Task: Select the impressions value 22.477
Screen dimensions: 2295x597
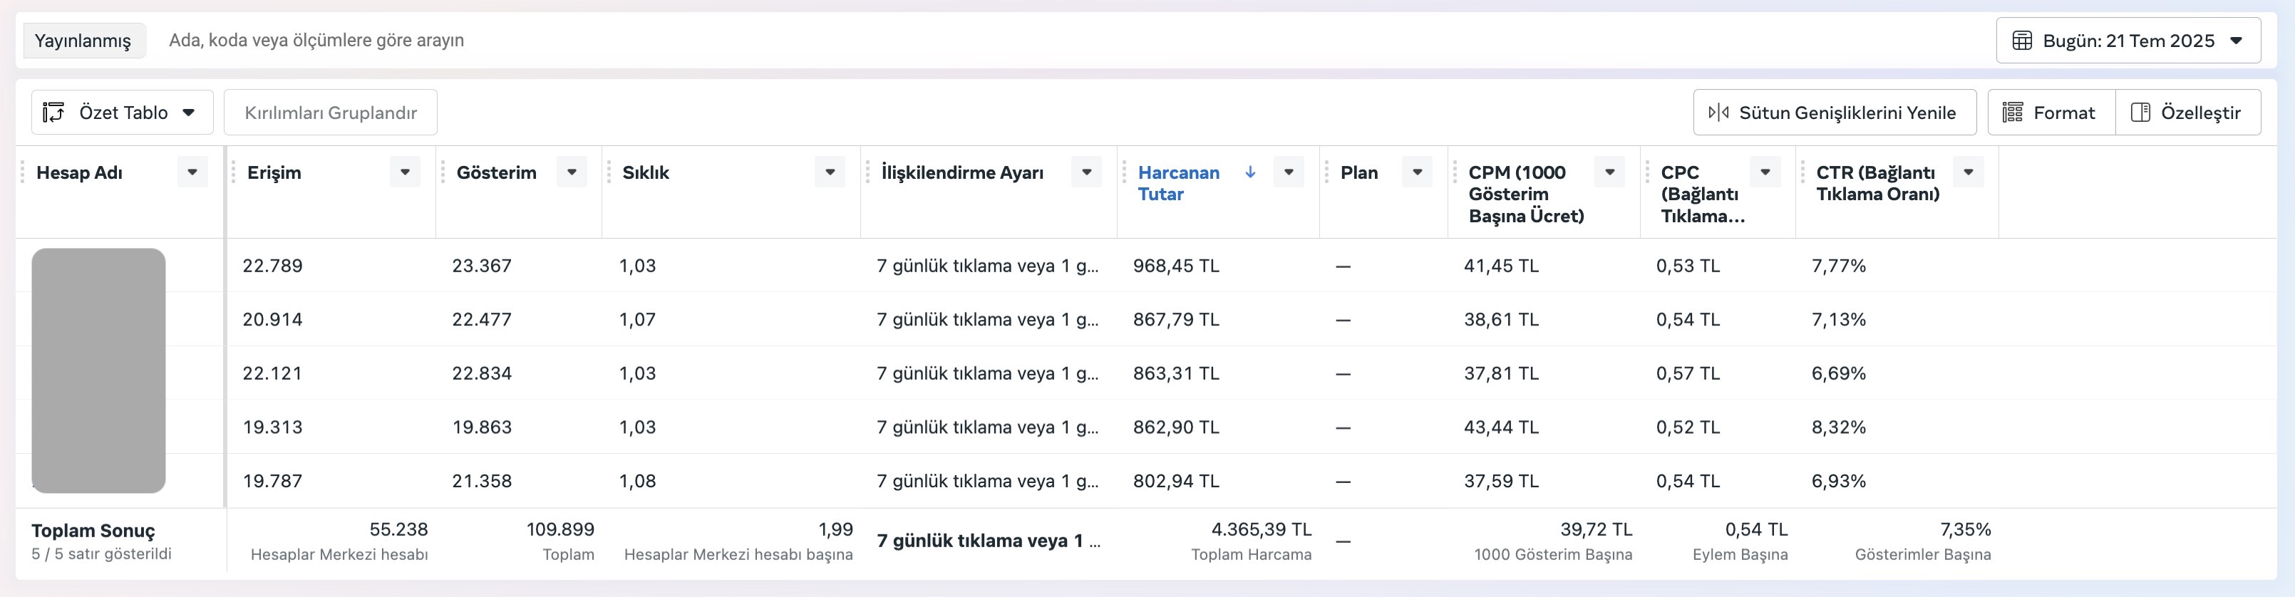Action: click(x=481, y=319)
